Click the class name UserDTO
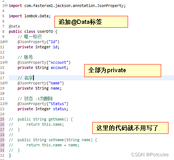 [x=45, y=32]
